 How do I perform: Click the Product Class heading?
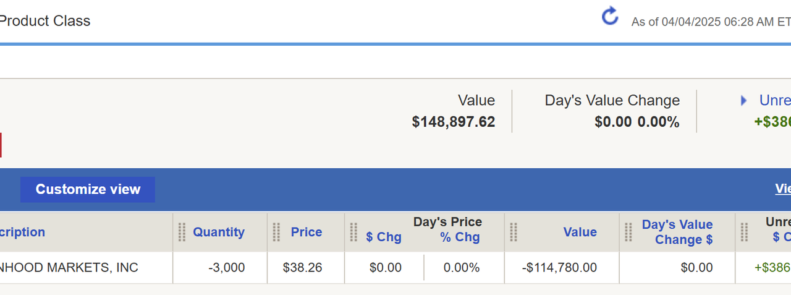[x=45, y=21]
